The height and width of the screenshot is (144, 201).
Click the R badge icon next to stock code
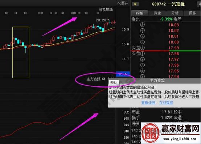[135, 4]
